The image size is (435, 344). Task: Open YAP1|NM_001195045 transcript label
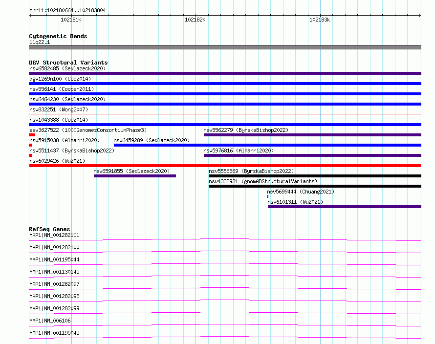point(54,333)
